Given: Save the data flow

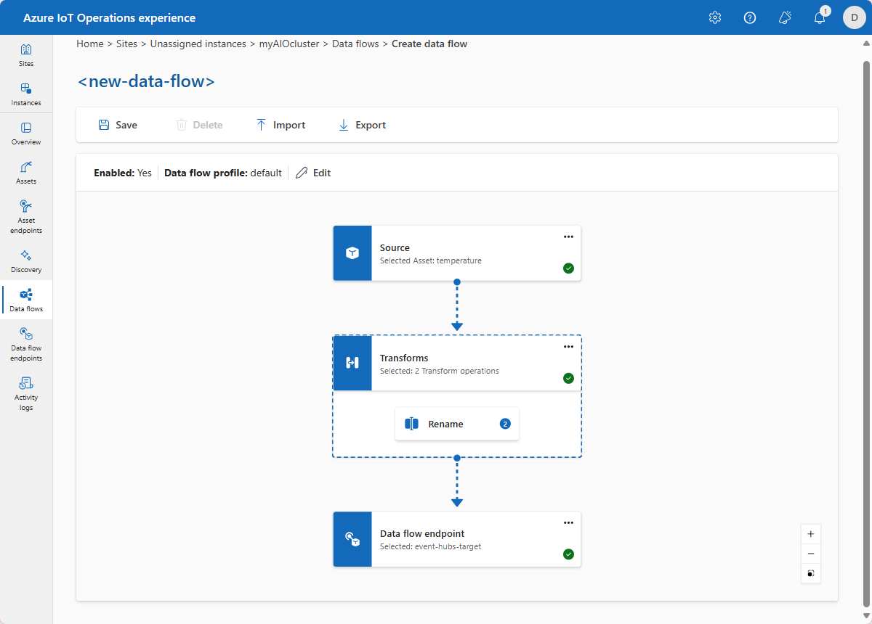Looking at the screenshot, I should tap(118, 125).
